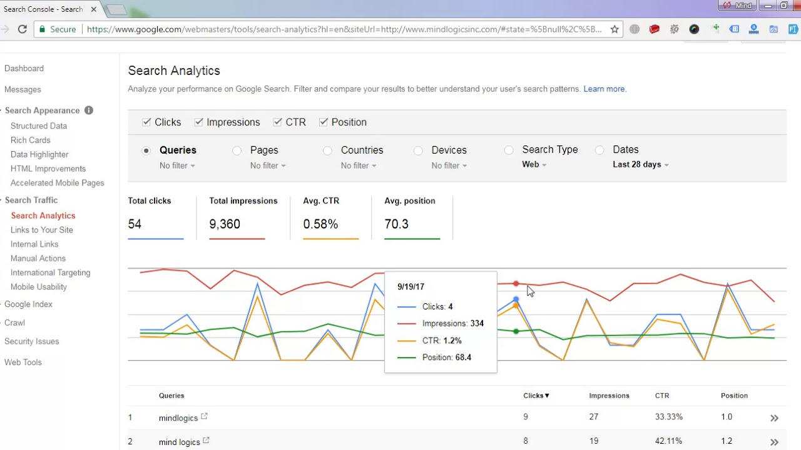Click the Learn more link

tap(604, 89)
